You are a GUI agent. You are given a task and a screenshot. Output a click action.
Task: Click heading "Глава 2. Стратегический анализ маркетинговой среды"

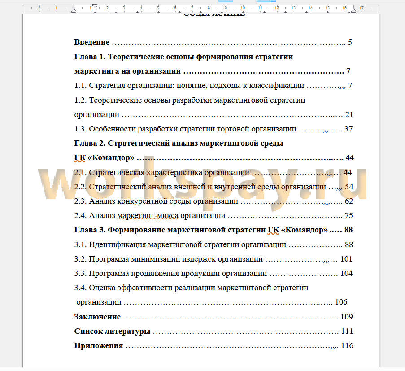(x=179, y=143)
